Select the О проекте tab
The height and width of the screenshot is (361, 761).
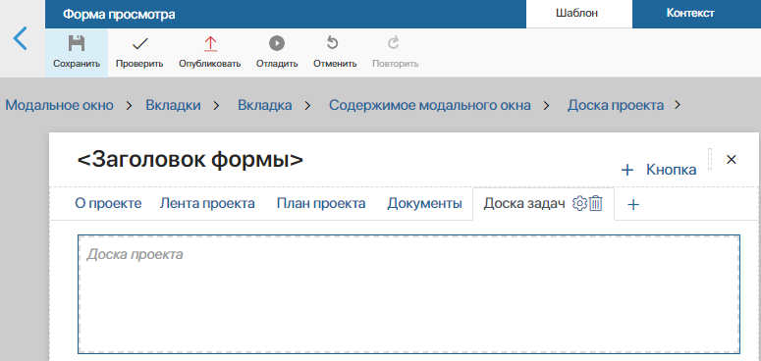tap(108, 203)
